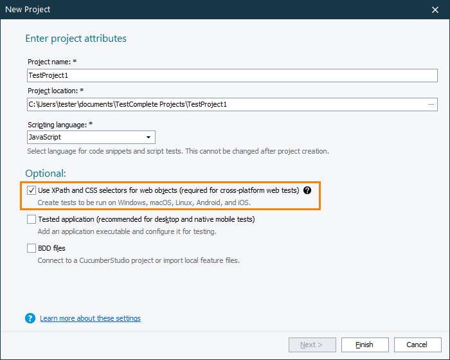
Task: Click the Project name text field
Action: tap(231, 75)
